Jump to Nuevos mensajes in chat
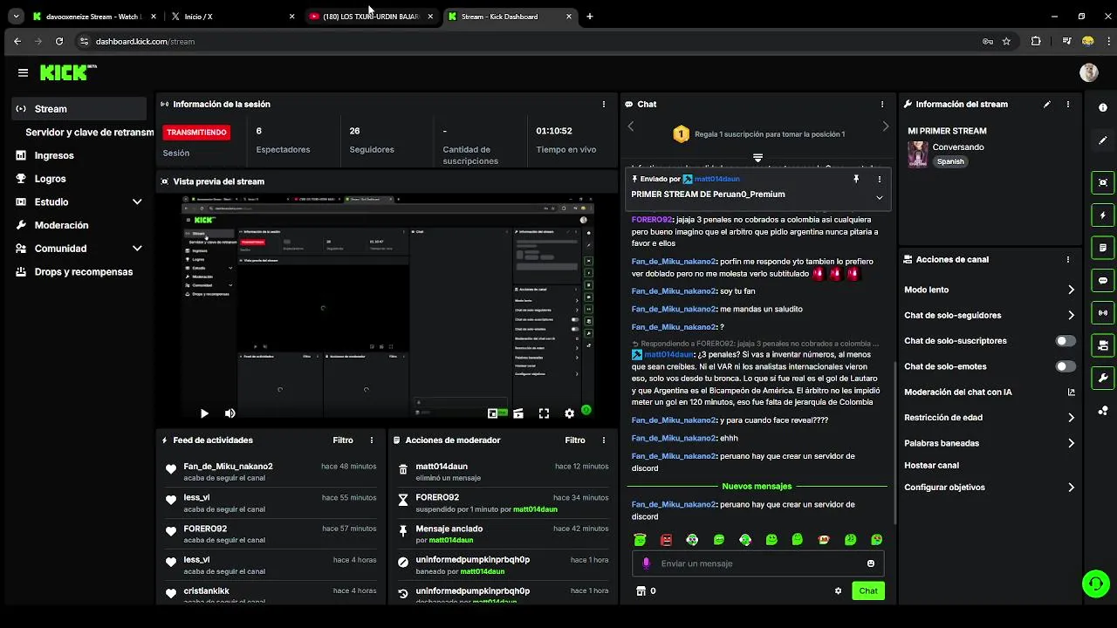Screen dimensions: 1117x628 point(757,486)
